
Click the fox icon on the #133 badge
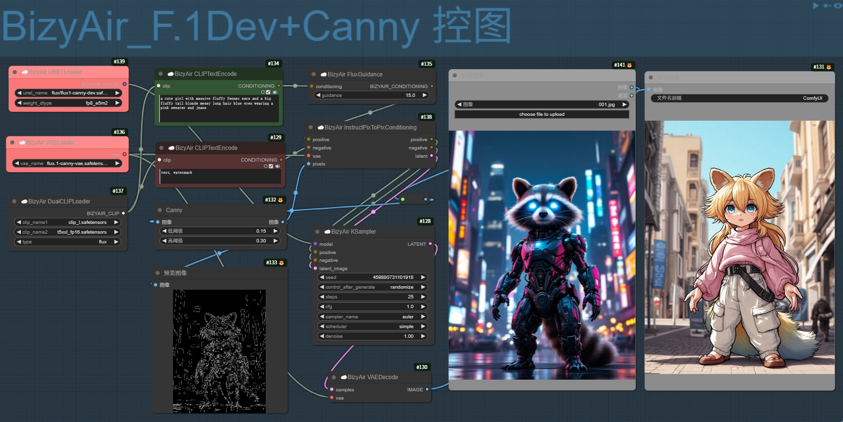click(281, 263)
